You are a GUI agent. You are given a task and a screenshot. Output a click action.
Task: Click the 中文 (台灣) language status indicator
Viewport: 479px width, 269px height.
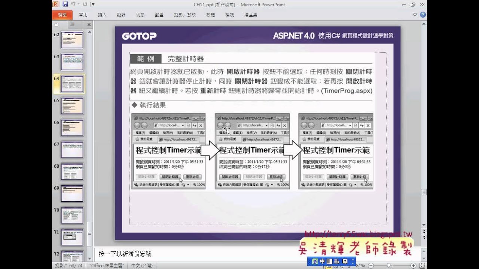pyautogui.click(x=142, y=266)
